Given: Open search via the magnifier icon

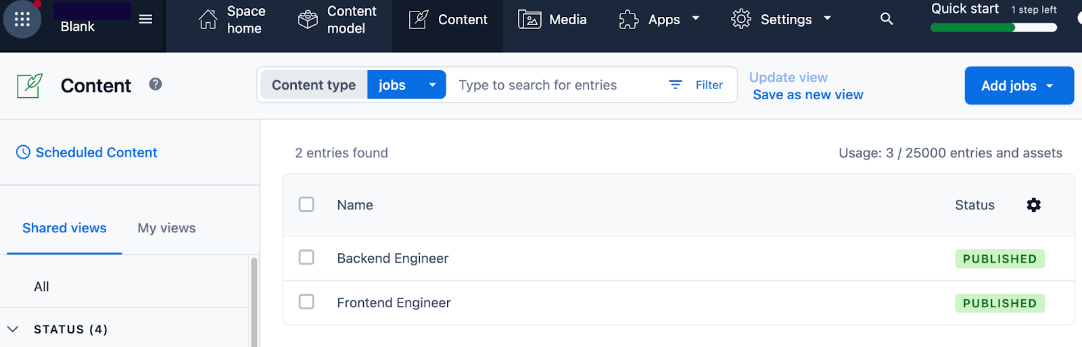Looking at the screenshot, I should (887, 20).
